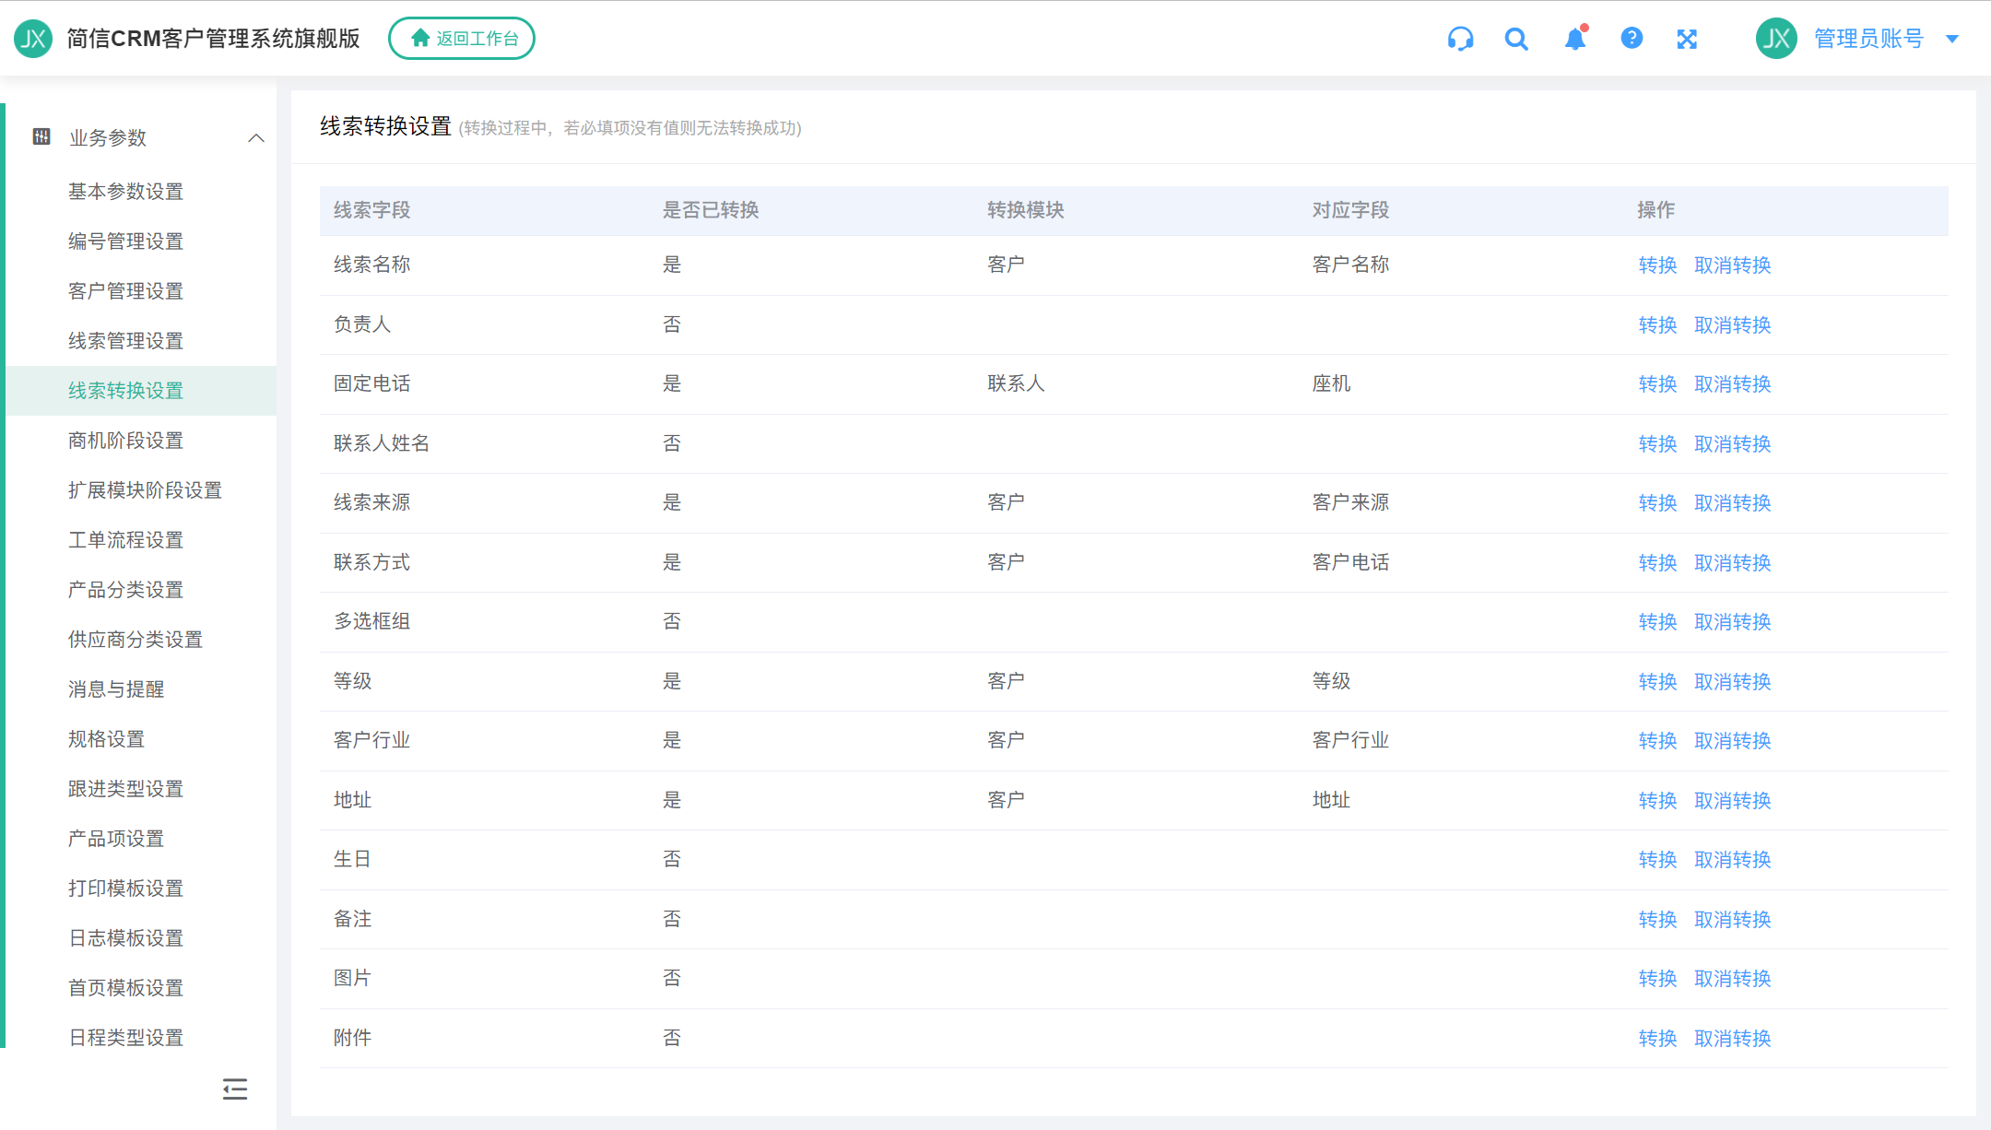
Task: Open the customer service headset icon
Action: point(1460,39)
